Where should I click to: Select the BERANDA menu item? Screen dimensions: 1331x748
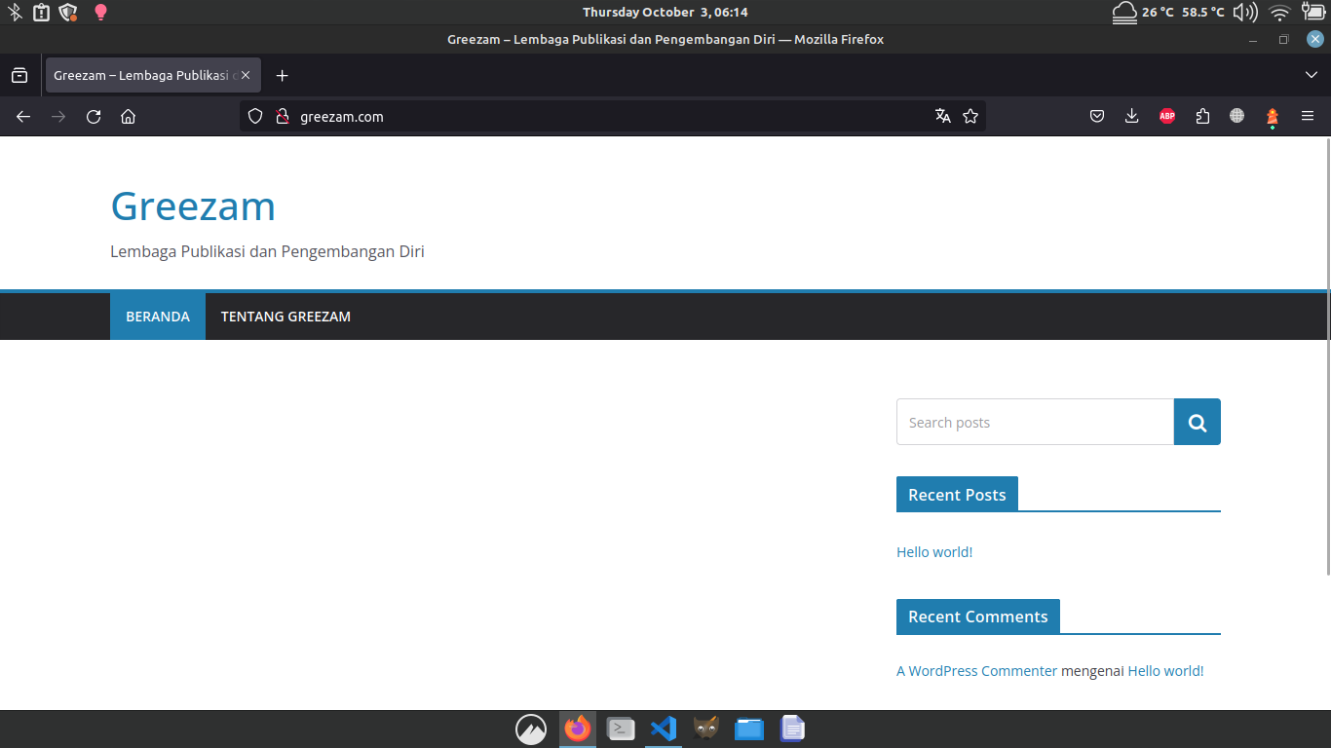coord(158,317)
